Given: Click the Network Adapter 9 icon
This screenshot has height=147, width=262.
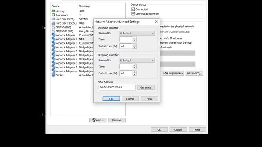Looking at the screenshot, I should (53, 67).
